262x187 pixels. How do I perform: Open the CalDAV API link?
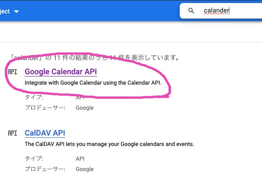pos(45,133)
